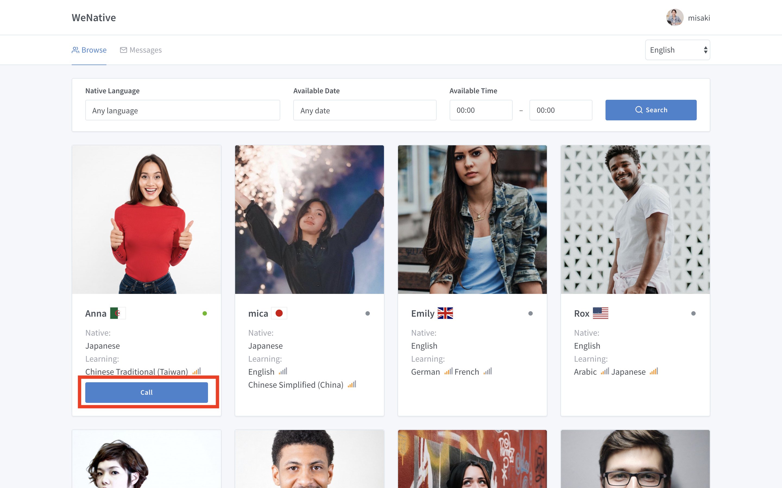Image resolution: width=782 pixels, height=488 pixels.
Task: Click mica's Chinese Simplified level bars
Action: 352,384
